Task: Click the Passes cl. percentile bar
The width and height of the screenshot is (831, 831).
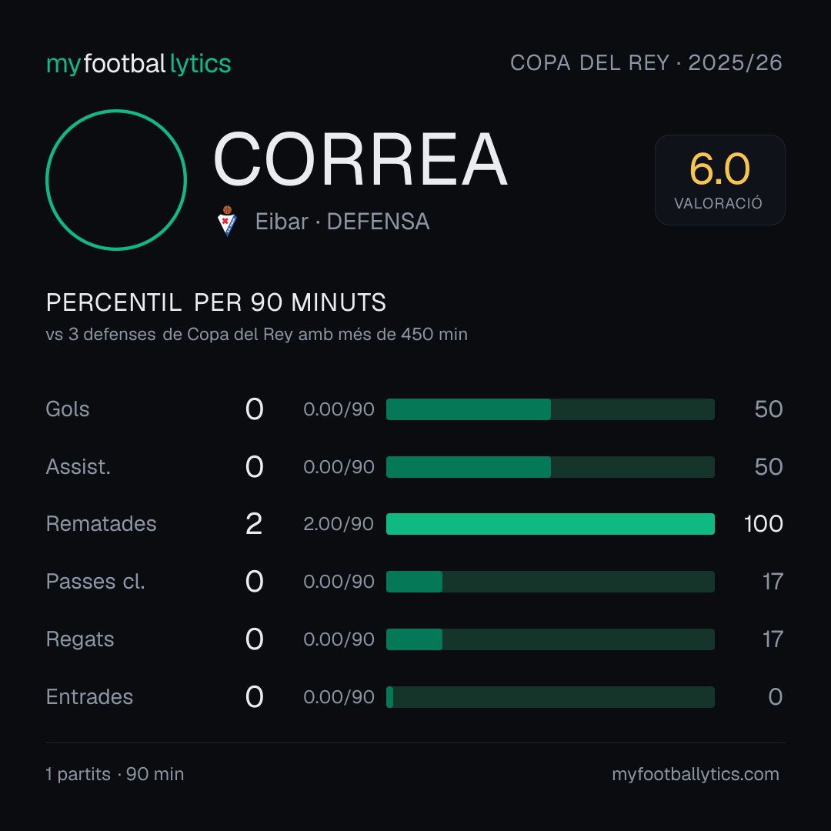Action: coord(550,582)
